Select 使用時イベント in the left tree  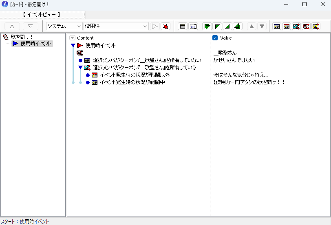[36, 44]
